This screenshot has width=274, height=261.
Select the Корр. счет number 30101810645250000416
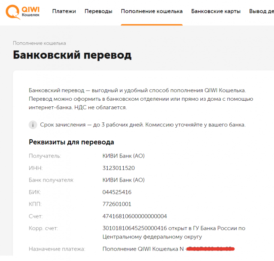tap(135, 228)
